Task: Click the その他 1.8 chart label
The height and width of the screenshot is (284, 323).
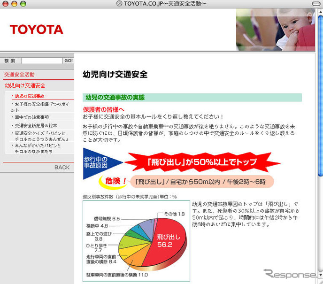Action: pyautogui.click(x=174, y=214)
